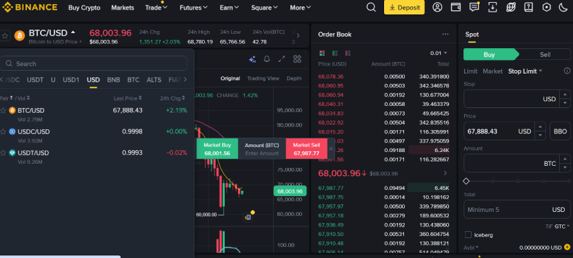Expand the Futures menu
Viewport: 573px width, 258px height.
[193, 8]
